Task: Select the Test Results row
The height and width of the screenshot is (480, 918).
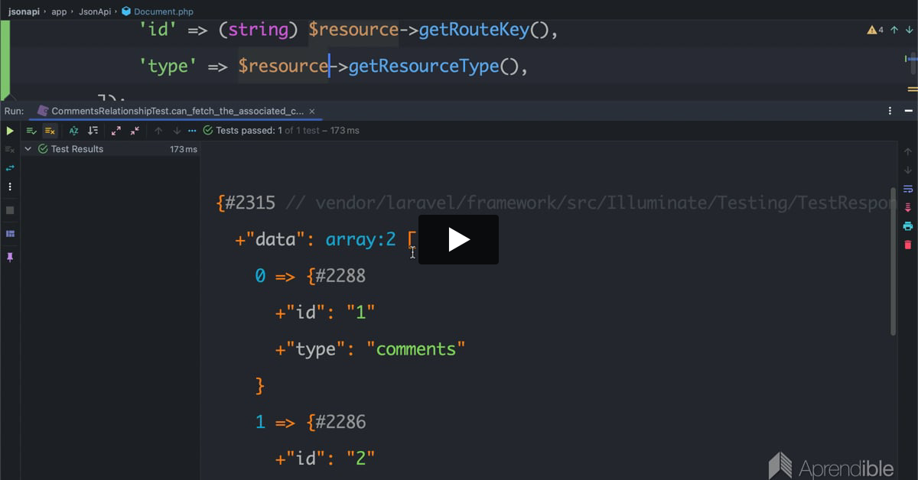Action: (111, 149)
